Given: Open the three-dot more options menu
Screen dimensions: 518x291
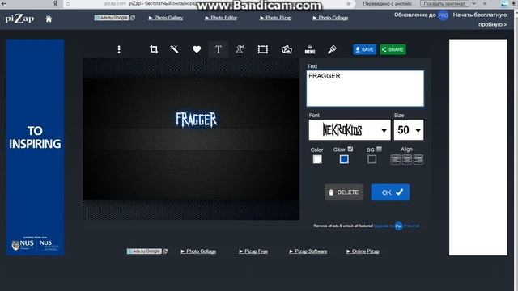Looking at the screenshot, I should tap(119, 49).
